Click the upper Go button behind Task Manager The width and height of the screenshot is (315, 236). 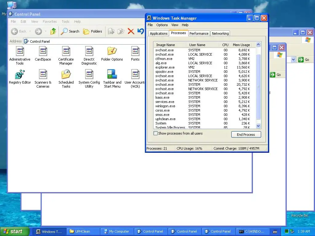(304, 60)
